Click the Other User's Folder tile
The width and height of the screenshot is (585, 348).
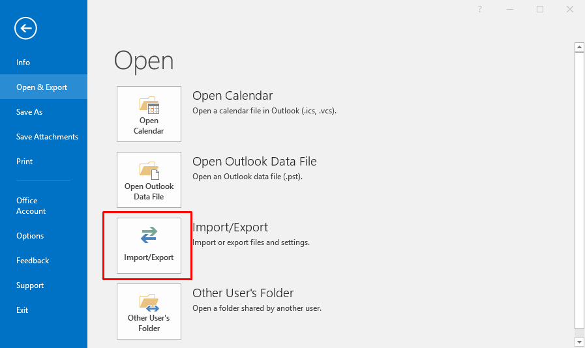[x=149, y=312]
